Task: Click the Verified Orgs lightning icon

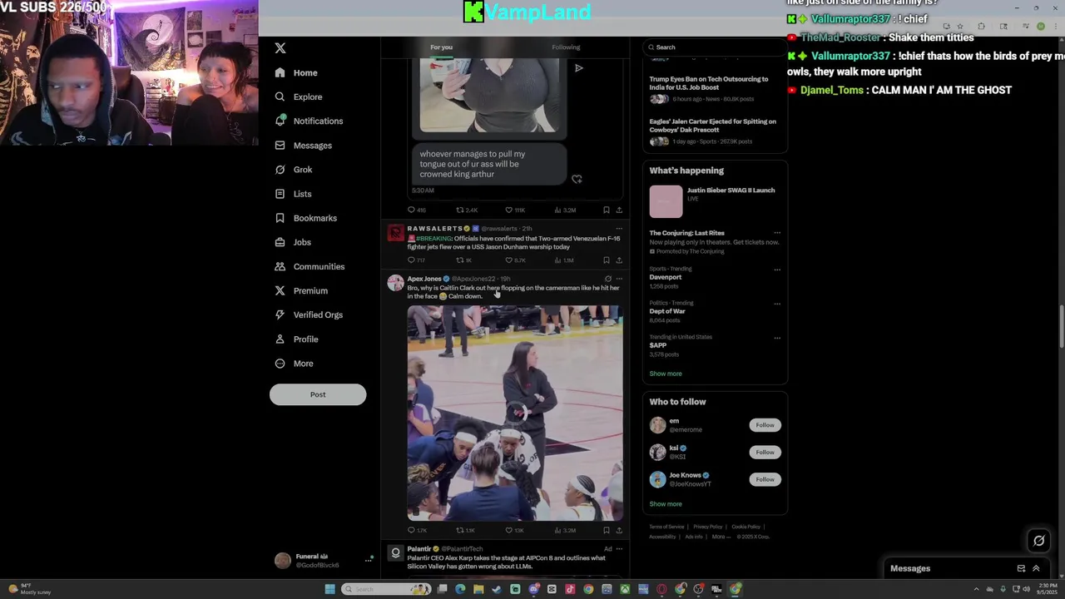Action: pyautogui.click(x=280, y=314)
